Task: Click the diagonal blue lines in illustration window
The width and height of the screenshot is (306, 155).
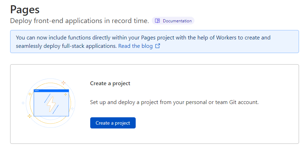Action: pos(47,98)
